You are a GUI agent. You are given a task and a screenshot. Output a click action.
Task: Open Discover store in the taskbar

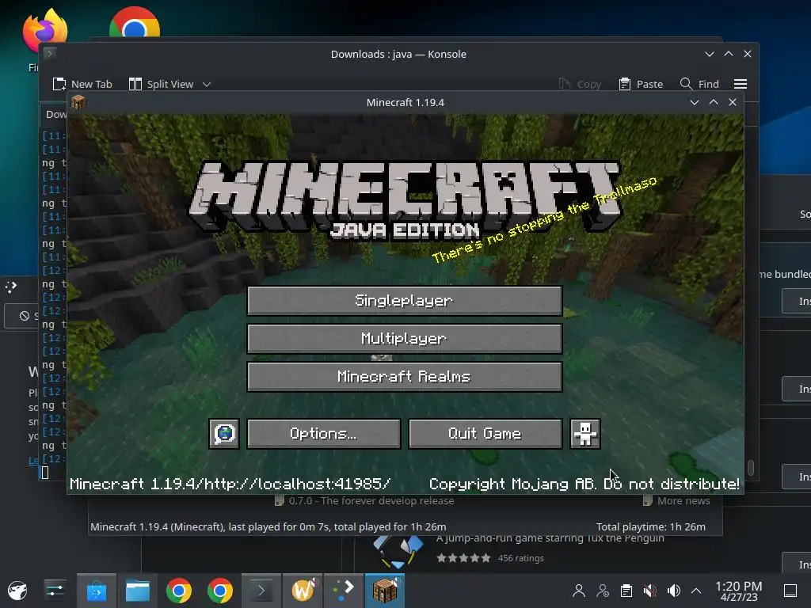tap(96, 591)
